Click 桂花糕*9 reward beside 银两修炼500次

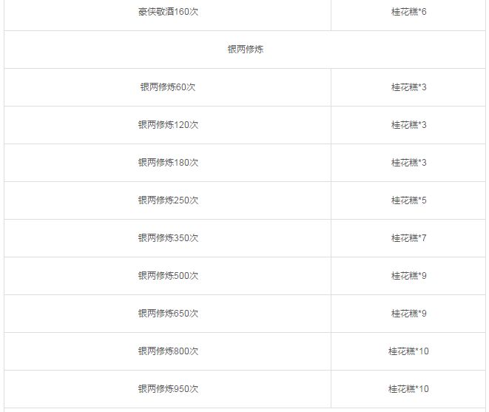(408, 276)
